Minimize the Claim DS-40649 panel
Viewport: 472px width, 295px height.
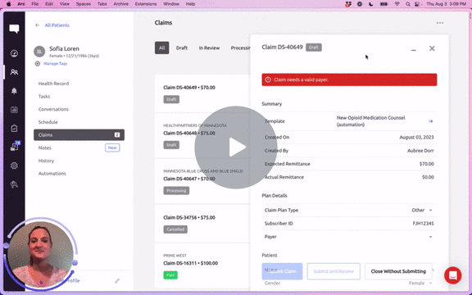point(414,50)
